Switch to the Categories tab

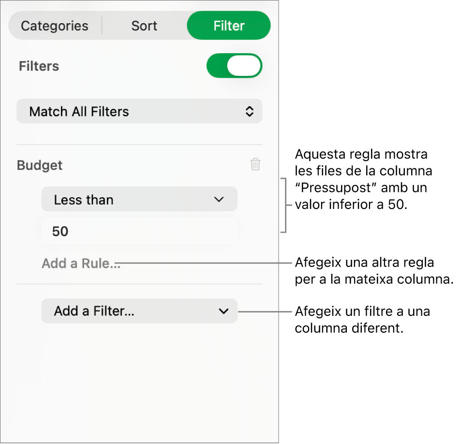tap(55, 26)
